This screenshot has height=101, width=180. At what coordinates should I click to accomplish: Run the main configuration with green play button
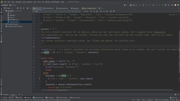point(140,5)
